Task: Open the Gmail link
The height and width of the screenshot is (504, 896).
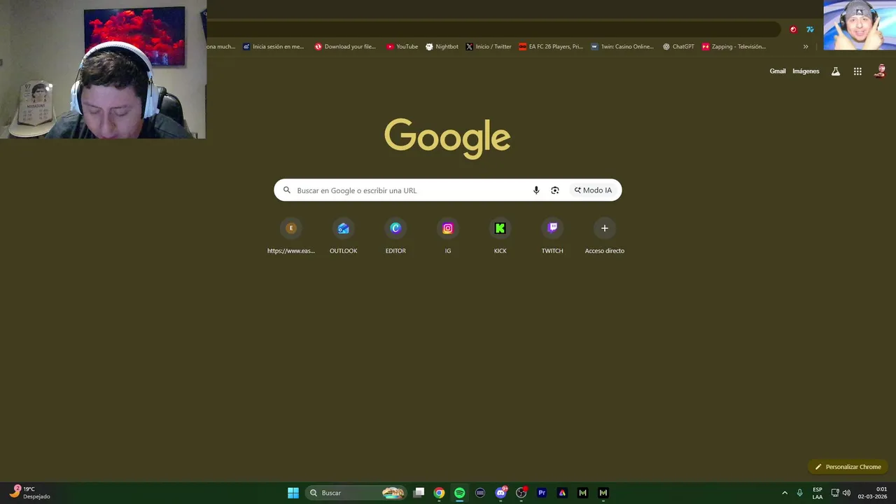Action: [x=778, y=71]
